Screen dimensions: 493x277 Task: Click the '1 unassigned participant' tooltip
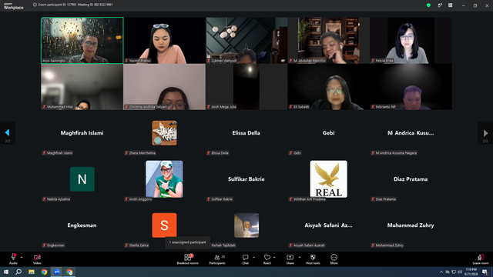coord(188,242)
